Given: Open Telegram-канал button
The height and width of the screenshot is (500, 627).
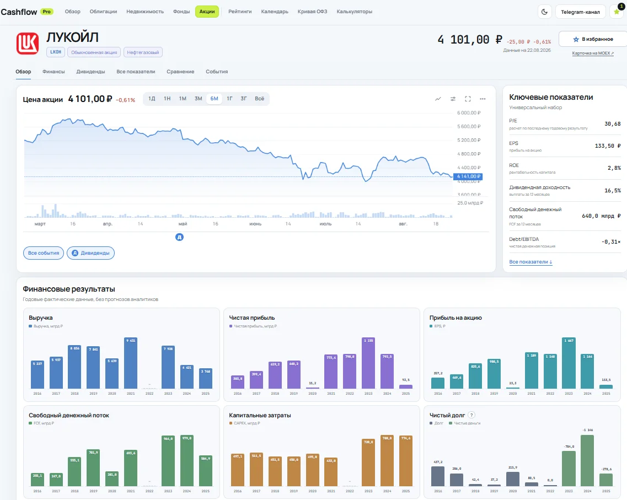Looking at the screenshot, I should tap(580, 12).
